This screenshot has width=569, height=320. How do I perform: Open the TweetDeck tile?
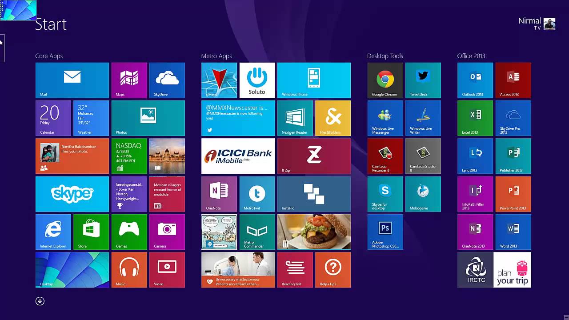(423, 80)
